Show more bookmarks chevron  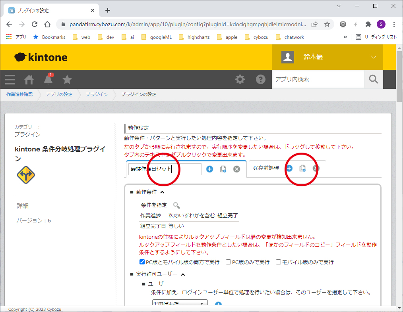tap(345, 37)
